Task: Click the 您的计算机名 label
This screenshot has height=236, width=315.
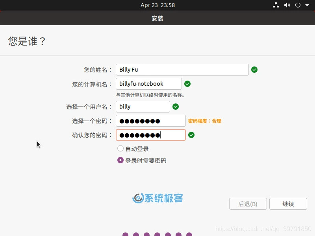Action: click(x=92, y=84)
